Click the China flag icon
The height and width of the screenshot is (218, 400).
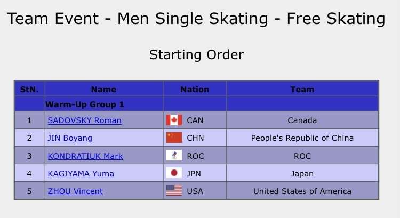[x=174, y=138]
